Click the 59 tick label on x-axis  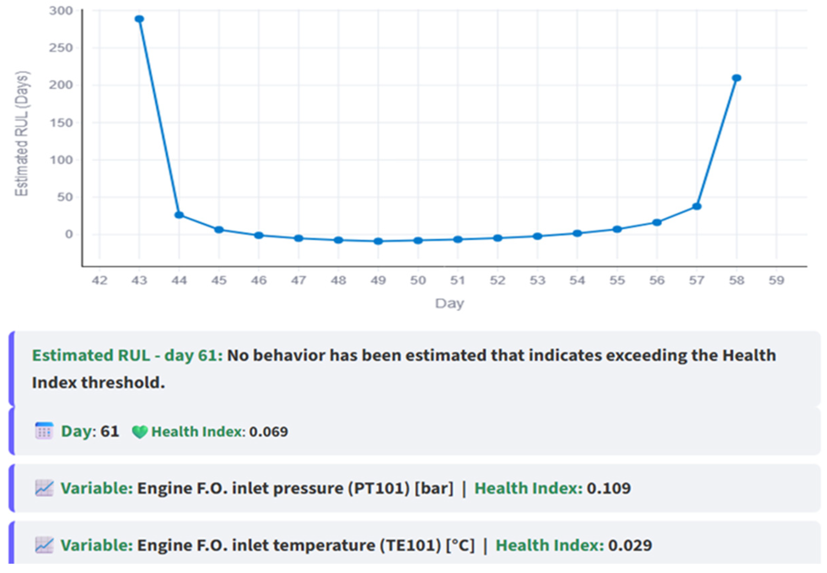point(777,280)
